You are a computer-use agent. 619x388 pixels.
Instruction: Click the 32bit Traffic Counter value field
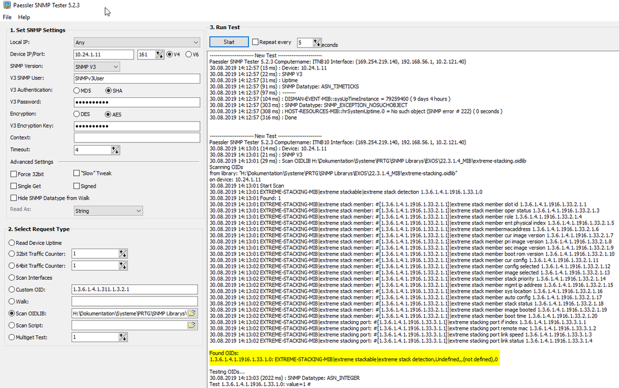pyautogui.click(x=95, y=254)
